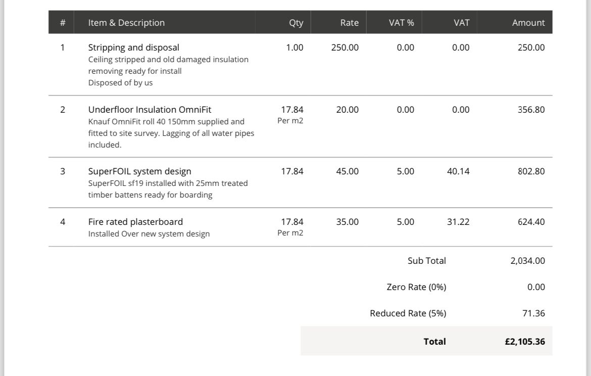
Task: Click the final total £2,105.36
Action: pos(524,342)
